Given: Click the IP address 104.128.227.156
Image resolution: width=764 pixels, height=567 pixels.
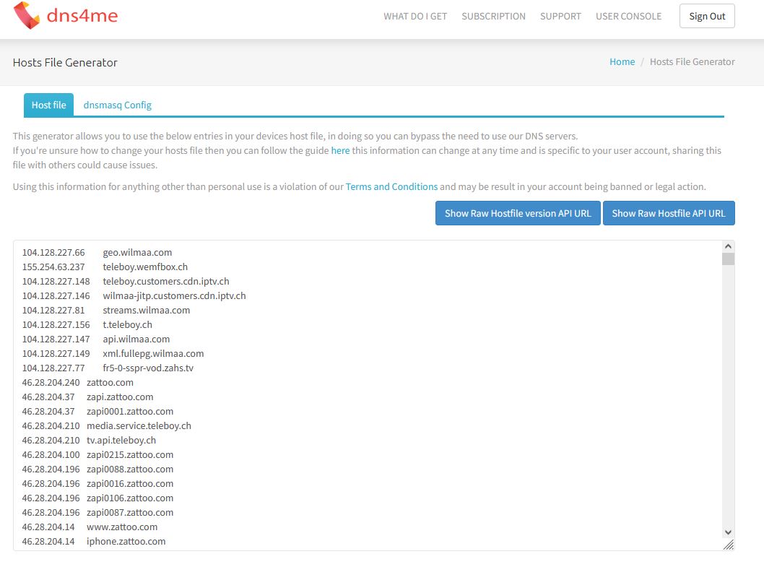Looking at the screenshot, I should (x=56, y=325).
